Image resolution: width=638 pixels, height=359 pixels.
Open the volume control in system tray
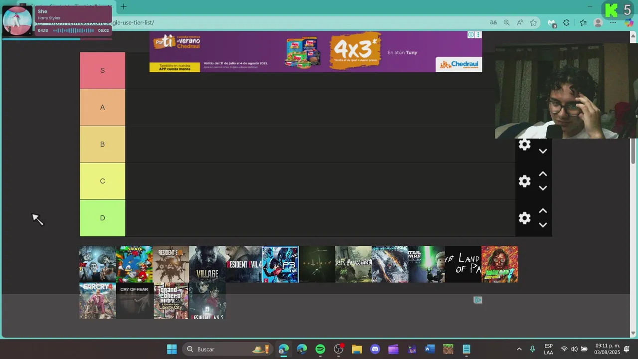(574, 349)
